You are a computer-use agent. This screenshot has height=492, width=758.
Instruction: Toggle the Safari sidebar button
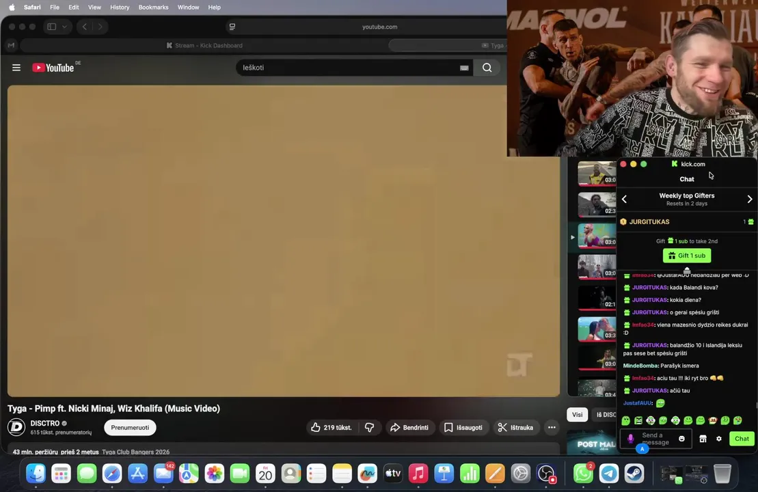click(52, 27)
